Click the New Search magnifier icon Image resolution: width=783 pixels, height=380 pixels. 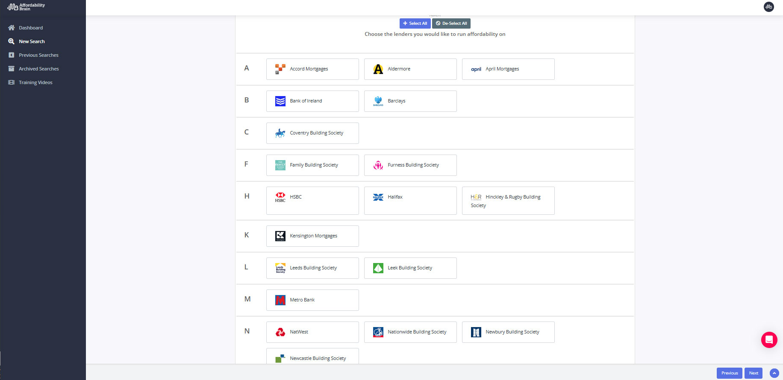[12, 41]
